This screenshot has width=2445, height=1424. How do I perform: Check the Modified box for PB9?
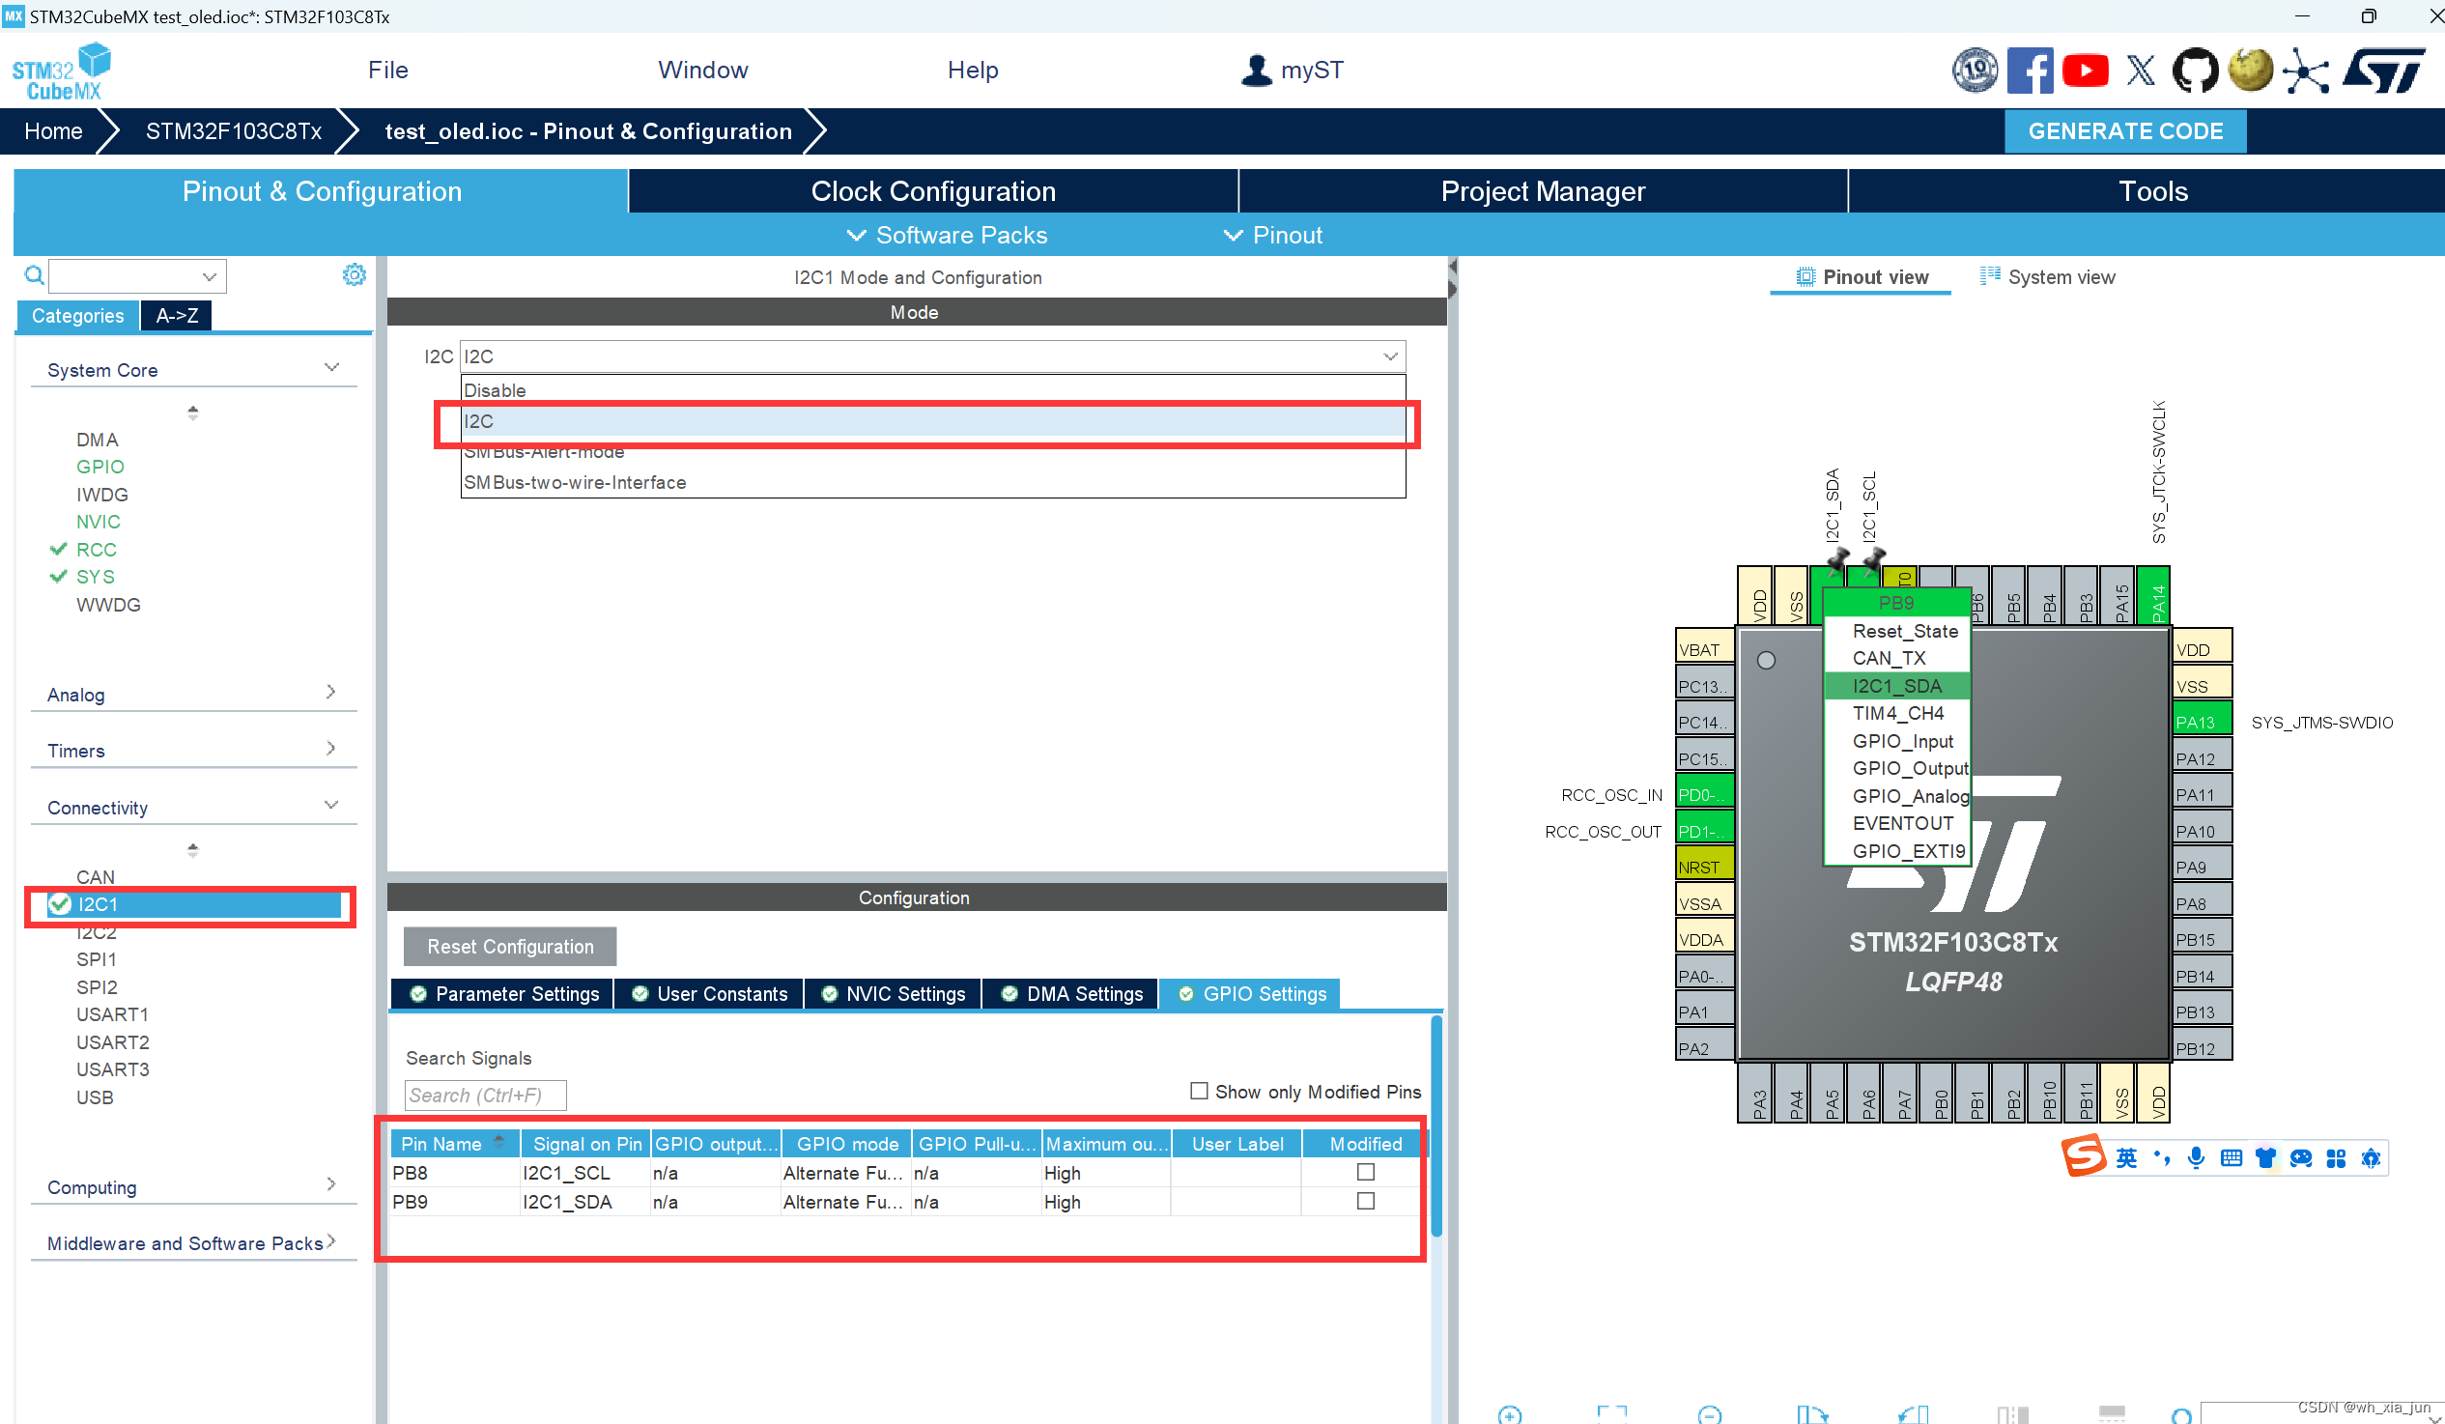(1365, 1202)
